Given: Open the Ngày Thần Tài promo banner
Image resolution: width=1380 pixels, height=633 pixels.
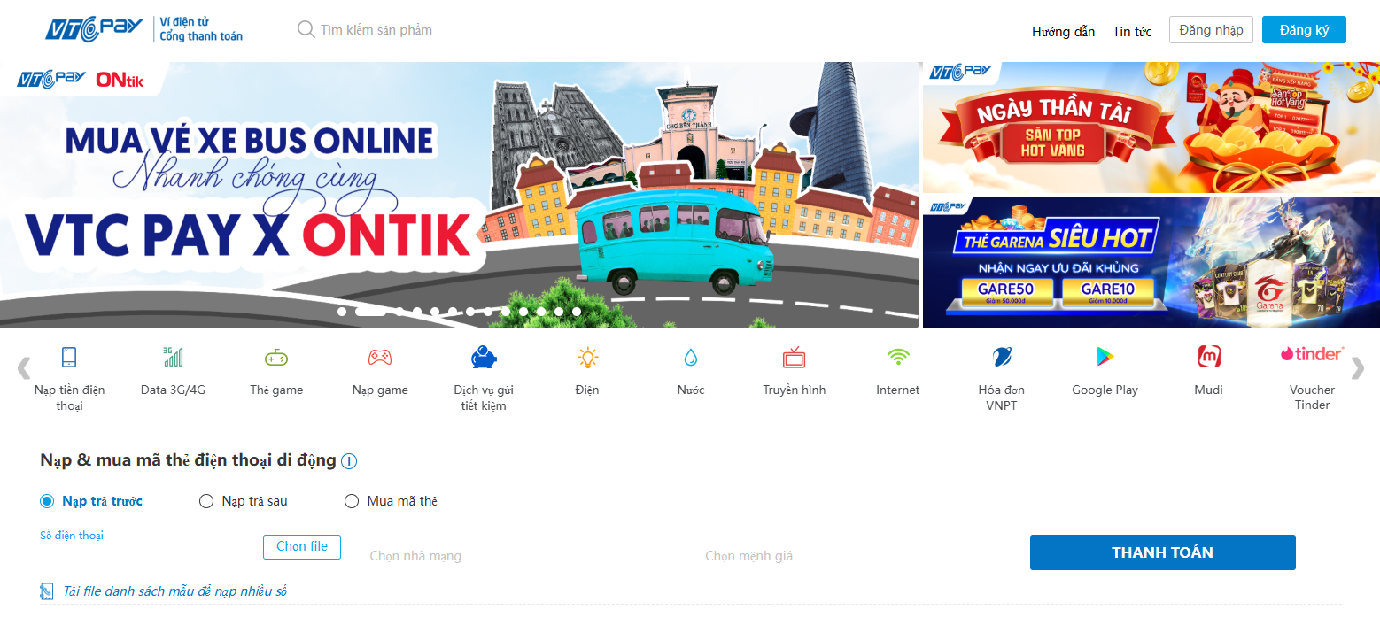Looking at the screenshot, I should pos(1151,127).
